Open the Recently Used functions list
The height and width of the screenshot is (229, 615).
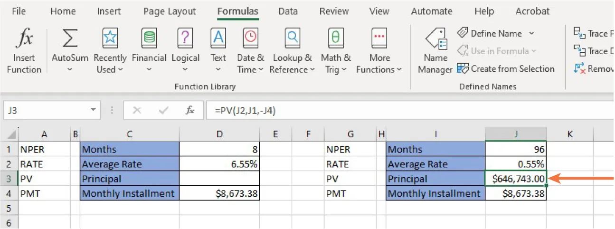[x=110, y=50]
